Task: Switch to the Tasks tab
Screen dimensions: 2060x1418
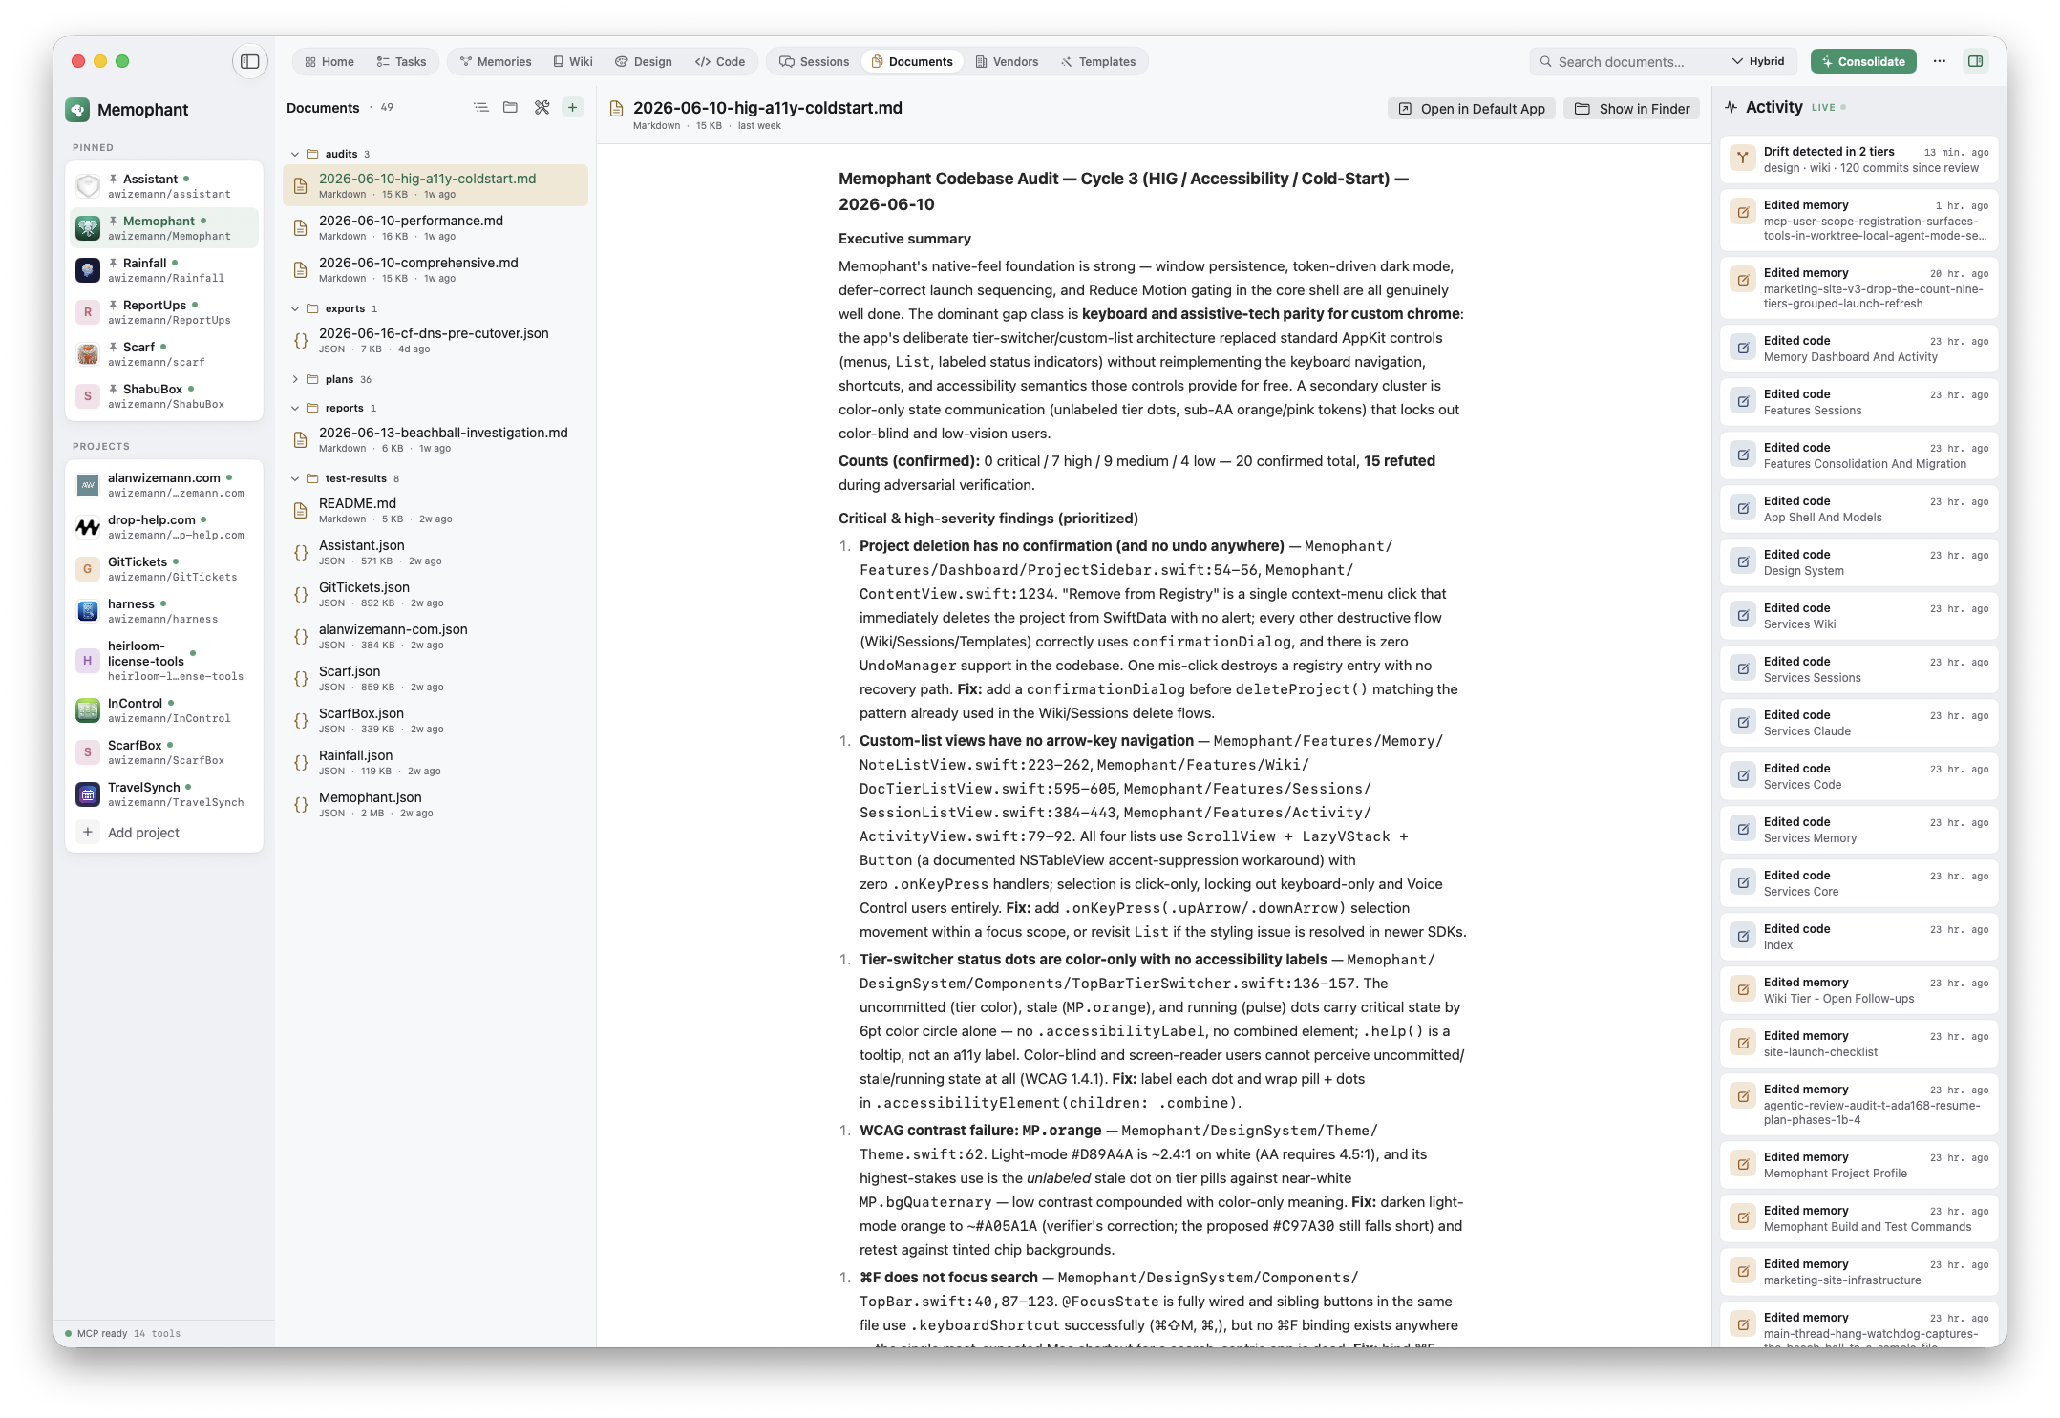Action: [x=401, y=62]
